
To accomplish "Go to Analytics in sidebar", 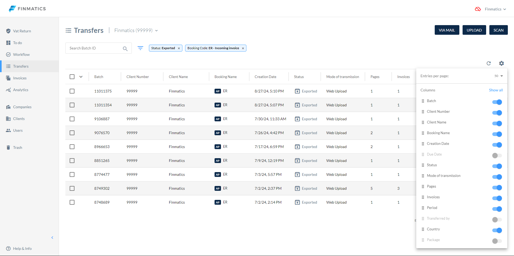I will pos(29,90).
